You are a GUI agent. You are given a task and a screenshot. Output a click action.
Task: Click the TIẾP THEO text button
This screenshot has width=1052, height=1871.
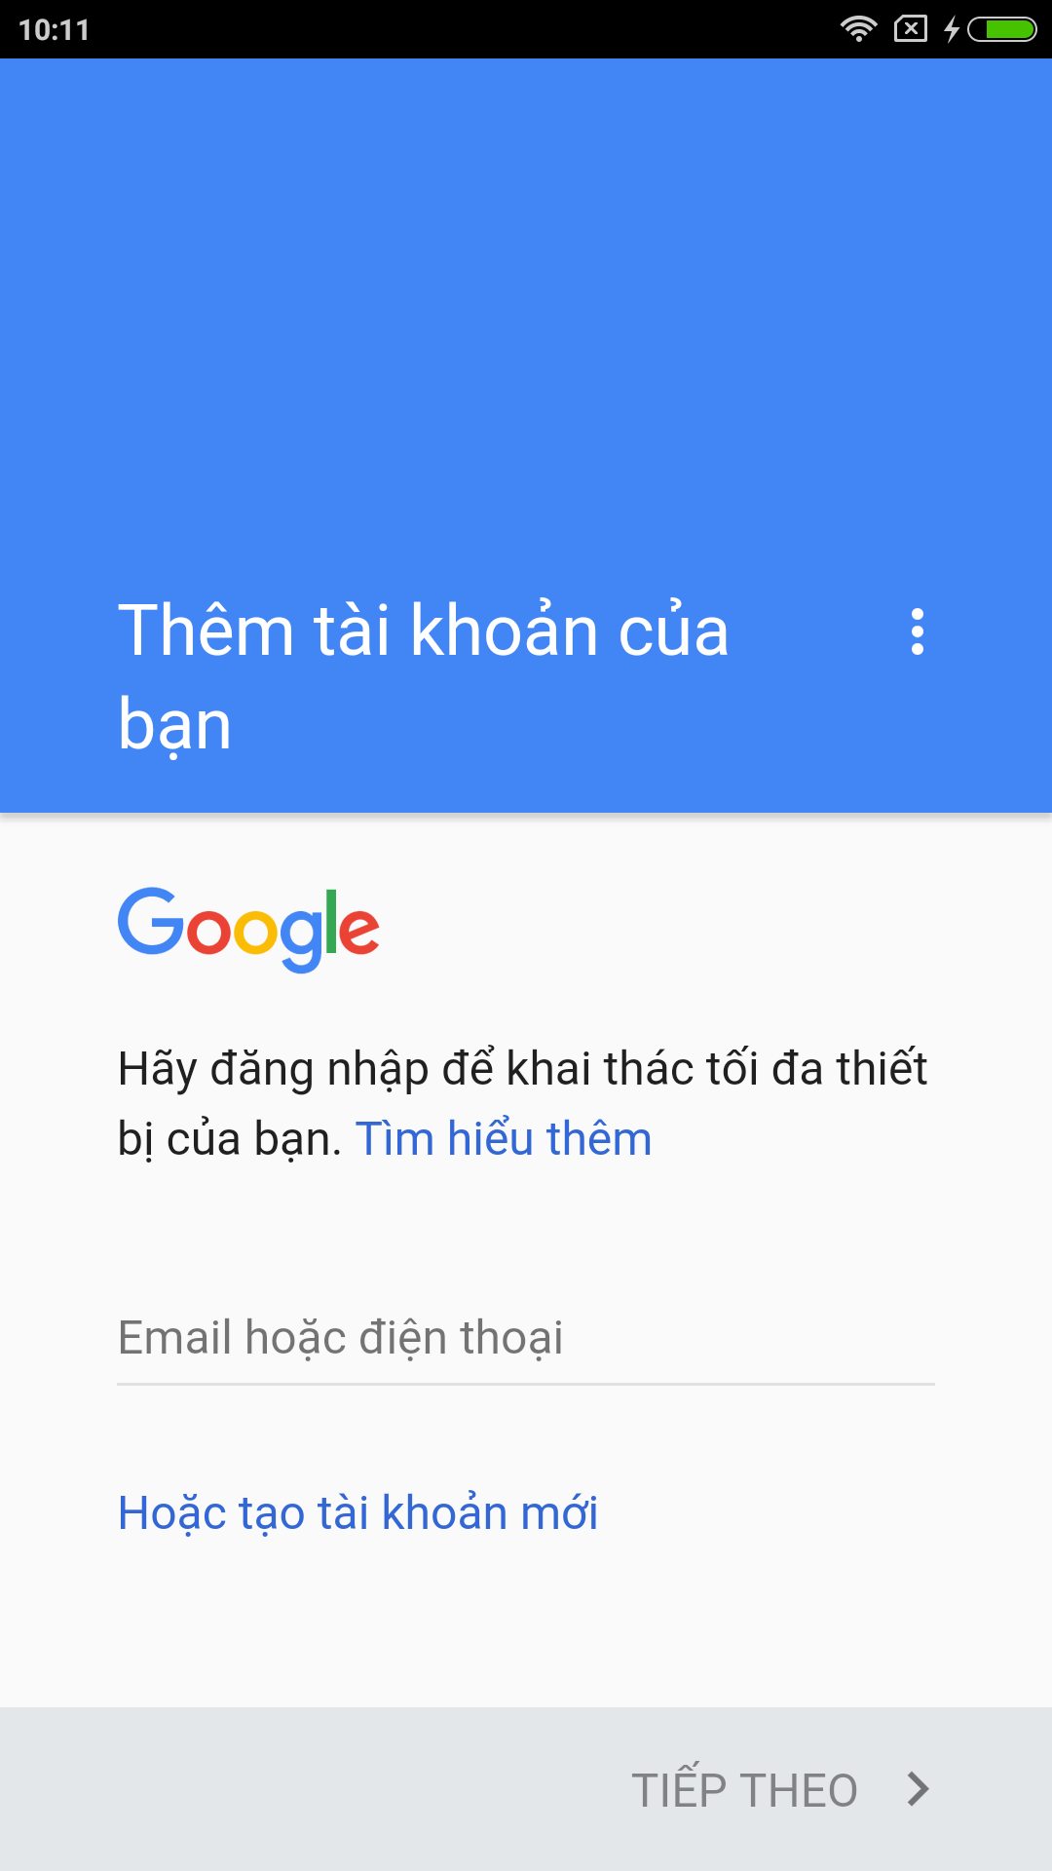[744, 1790]
